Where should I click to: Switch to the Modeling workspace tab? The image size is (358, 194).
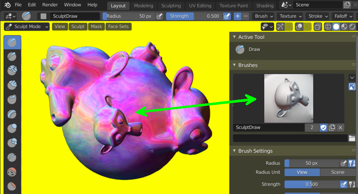pos(143,6)
